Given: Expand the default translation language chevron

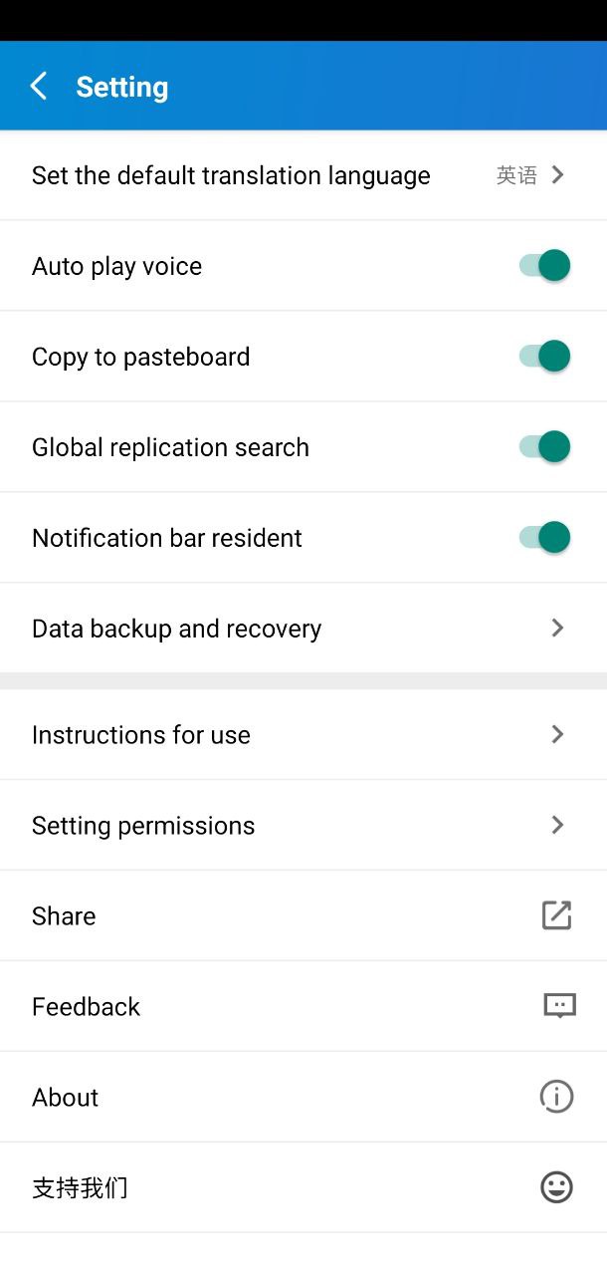Looking at the screenshot, I should (558, 175).
